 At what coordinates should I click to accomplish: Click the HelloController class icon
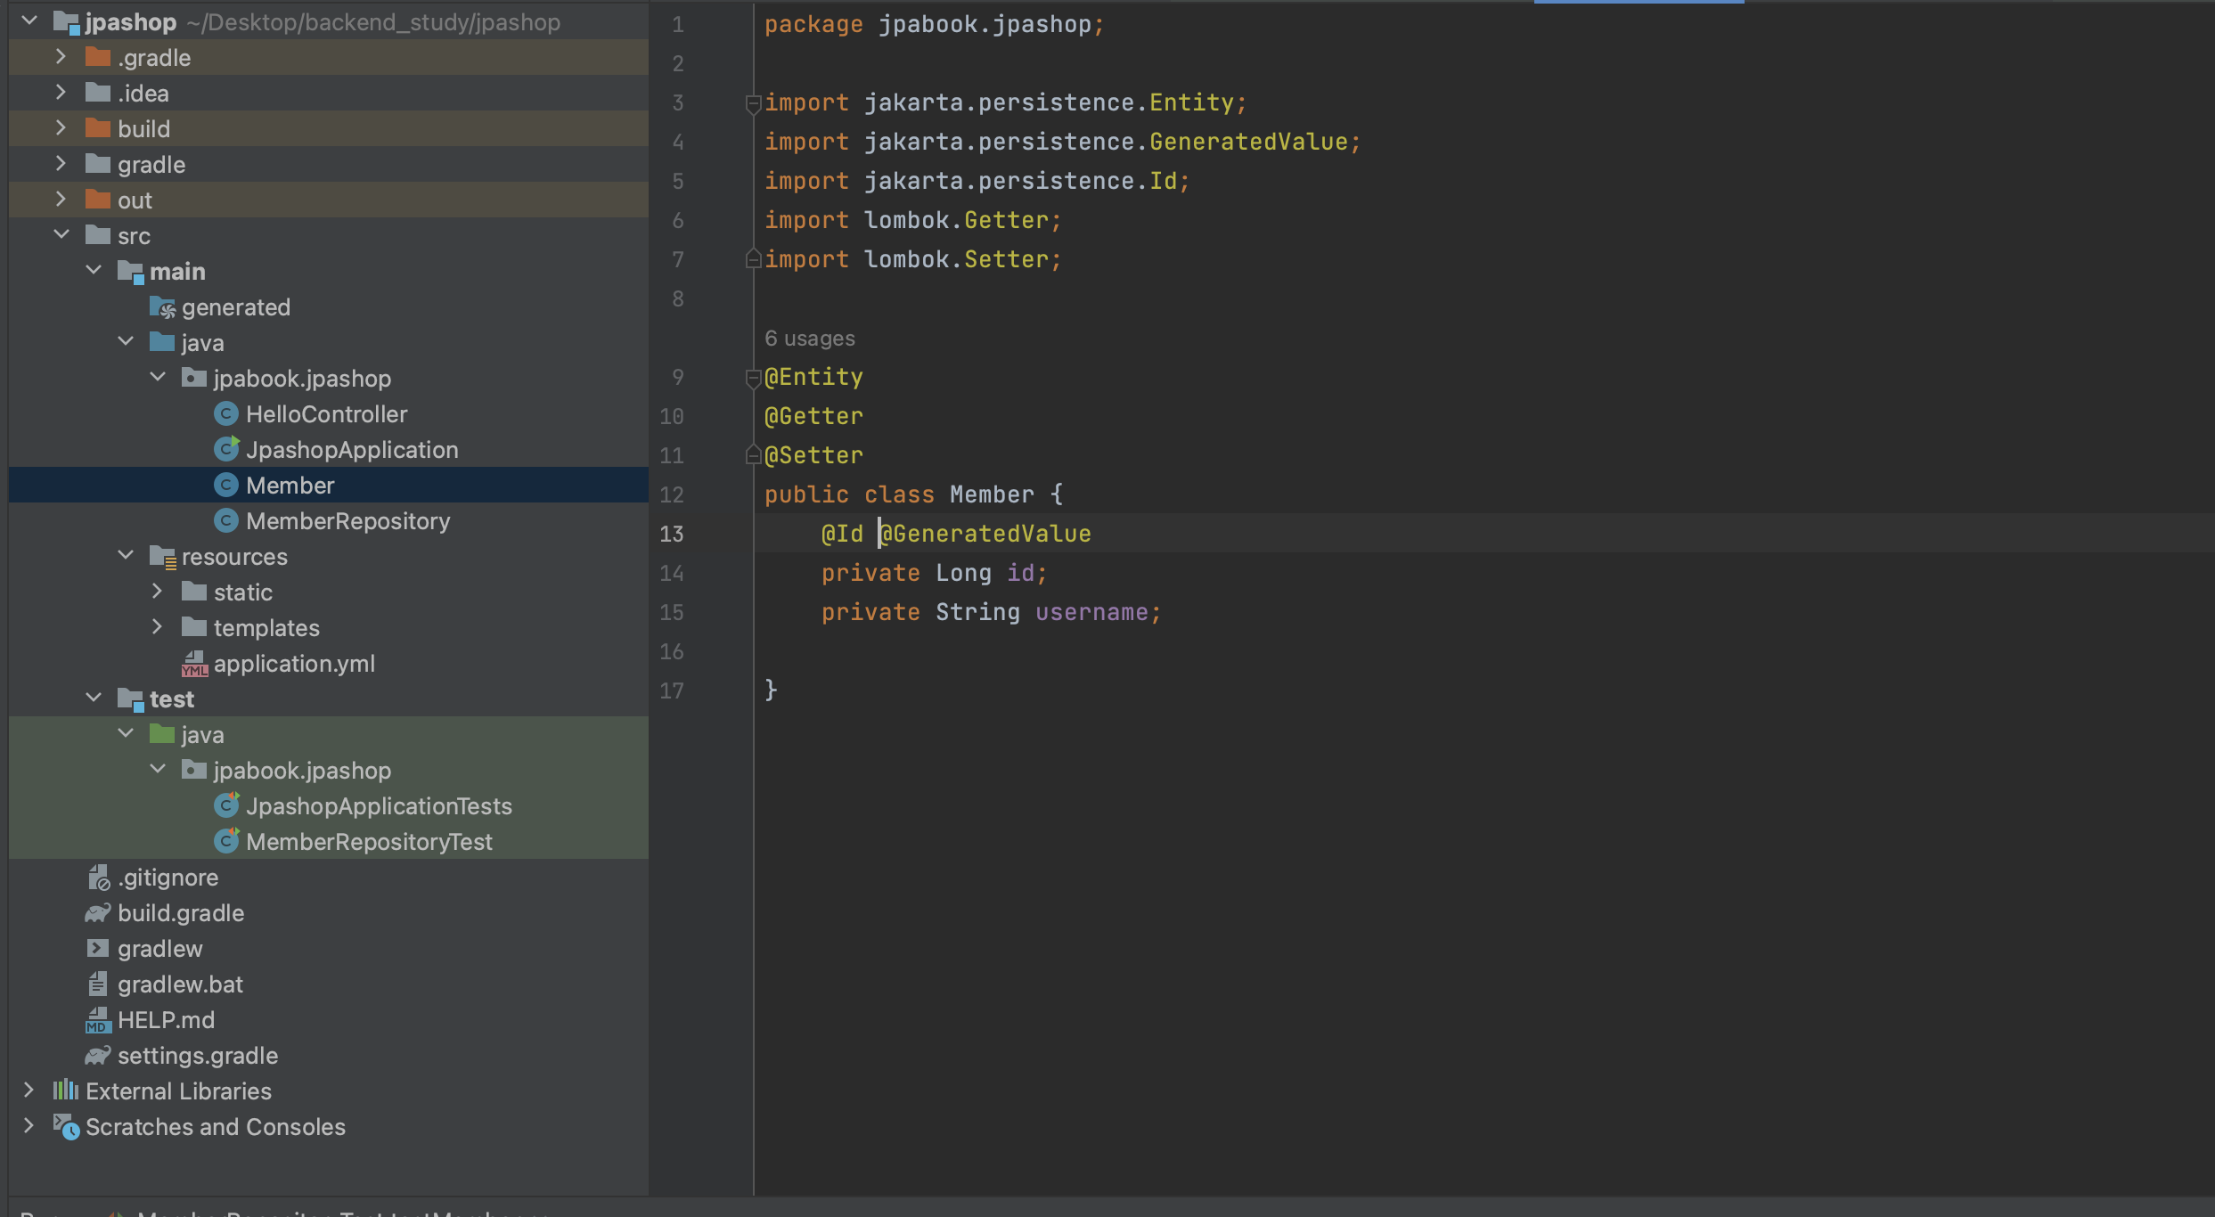(226, 414)
